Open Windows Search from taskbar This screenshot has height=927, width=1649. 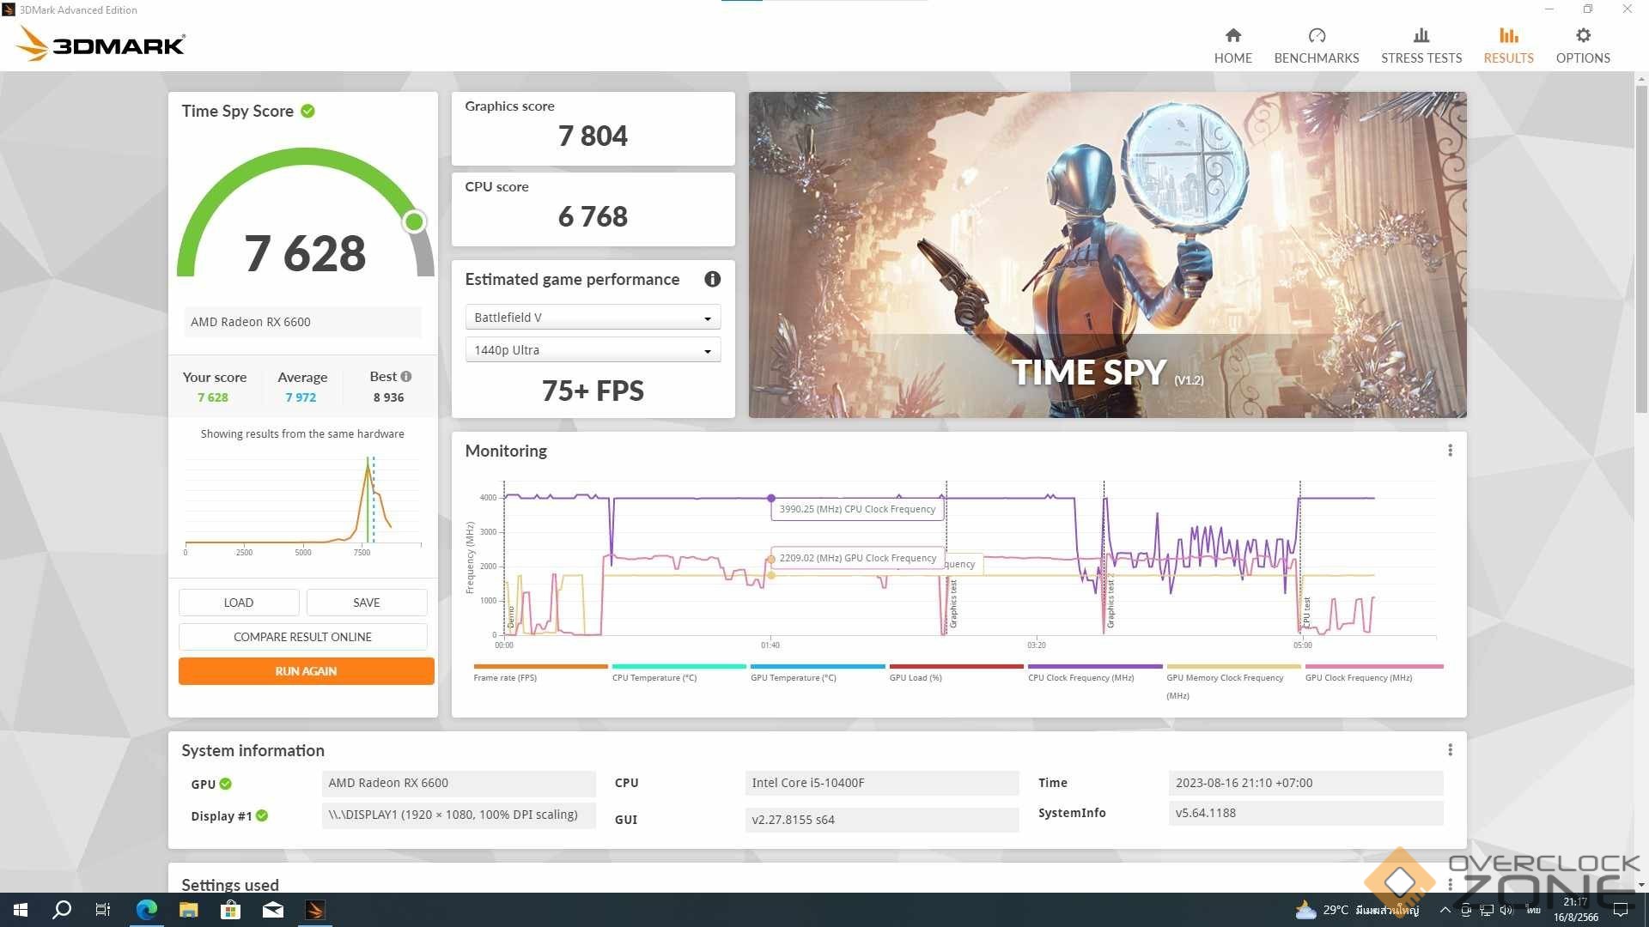pyautogui.click(x=62, y=910)
